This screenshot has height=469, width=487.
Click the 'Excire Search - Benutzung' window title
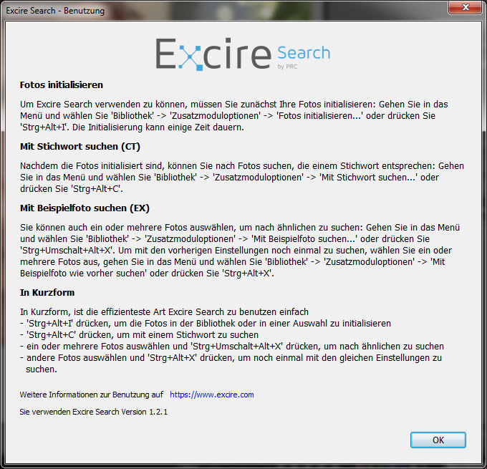(x=55, y=11)
